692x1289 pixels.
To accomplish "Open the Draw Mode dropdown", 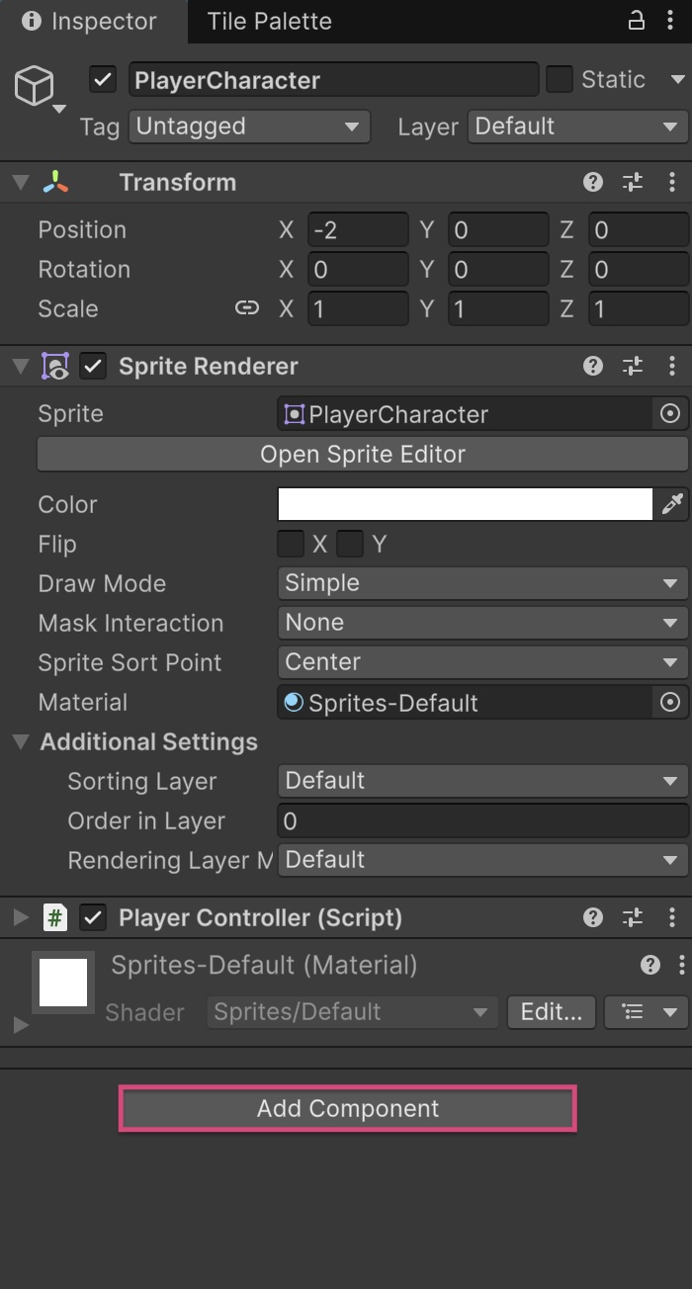I will [481, 583].
